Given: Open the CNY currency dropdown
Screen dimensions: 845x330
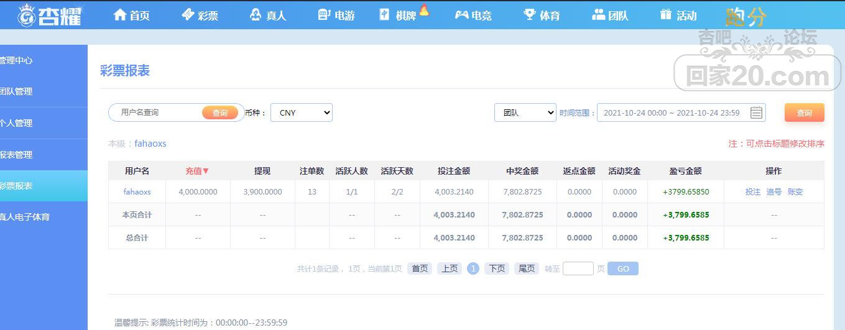Looking at the screenshot, I should [302, 112].
